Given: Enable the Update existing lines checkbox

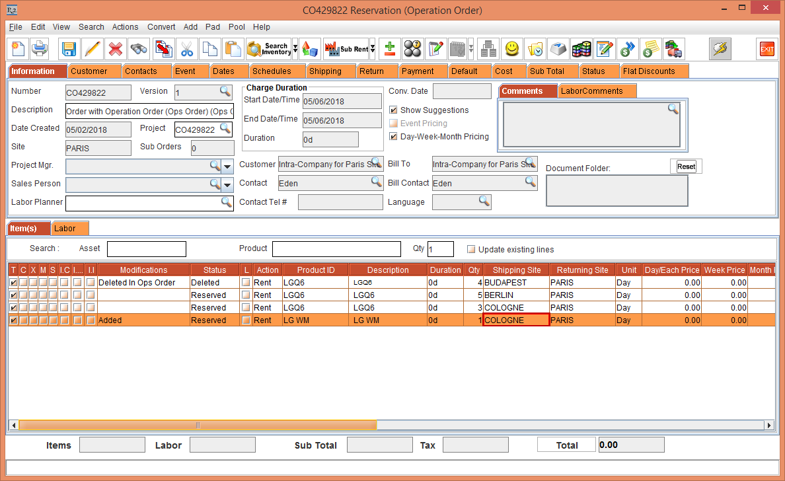Looking at the screenshot, I should tap(471, 250).
